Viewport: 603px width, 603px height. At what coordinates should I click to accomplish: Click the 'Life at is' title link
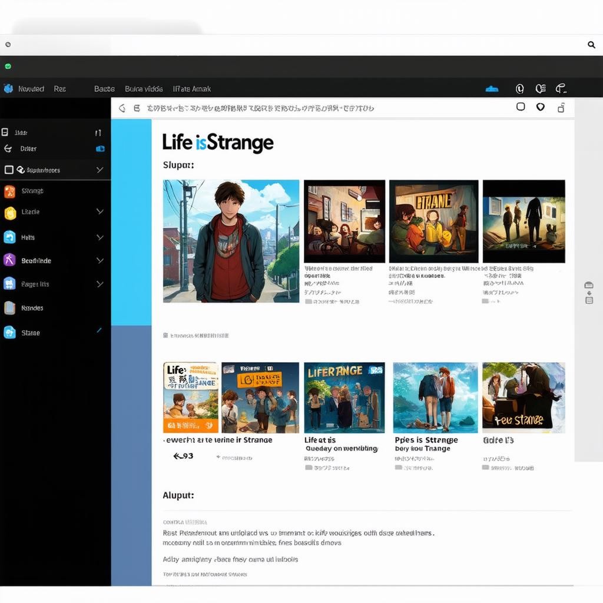click(320, 440)
